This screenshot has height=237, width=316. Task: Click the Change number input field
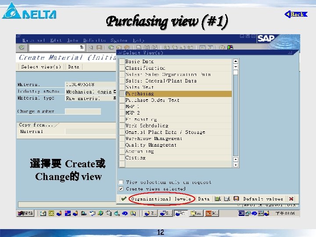tap(83, 111)
